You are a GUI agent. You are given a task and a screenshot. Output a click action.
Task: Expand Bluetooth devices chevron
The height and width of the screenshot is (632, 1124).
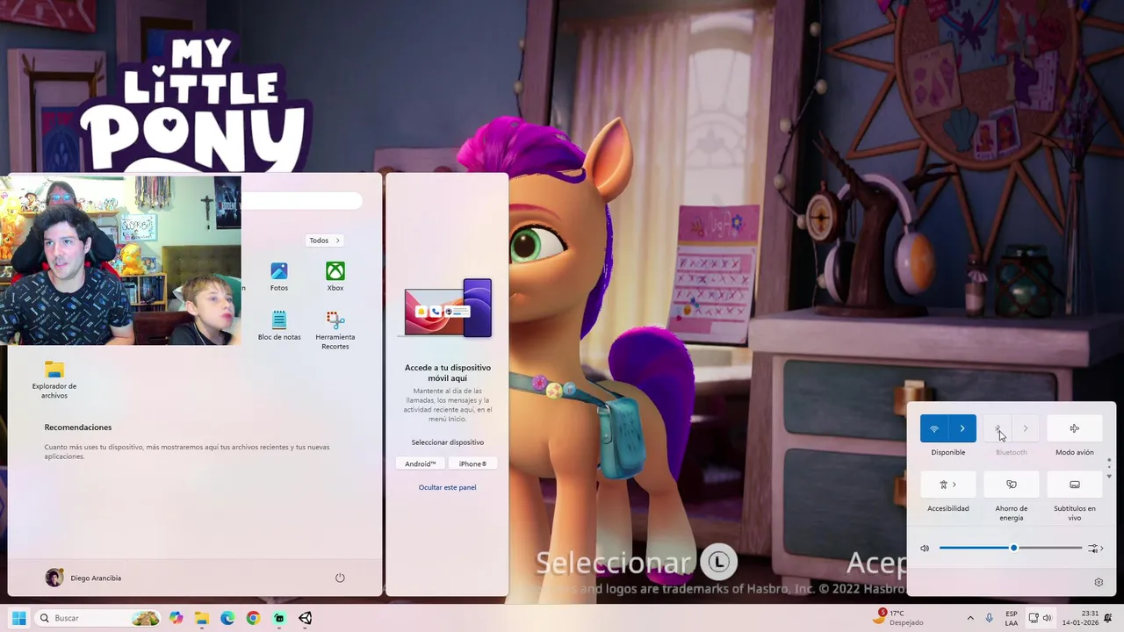(x=1026, y=428)
